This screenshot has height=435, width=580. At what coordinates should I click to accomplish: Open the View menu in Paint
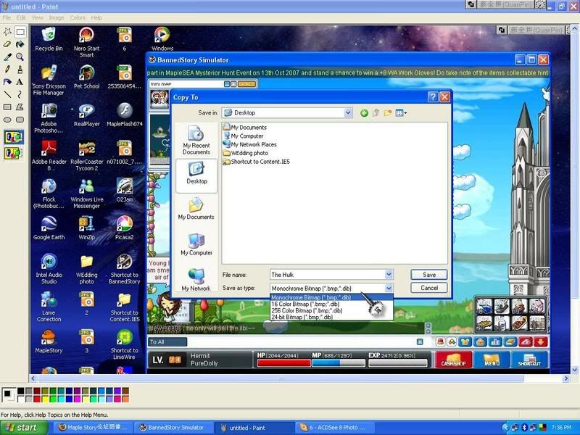(38, 17)
